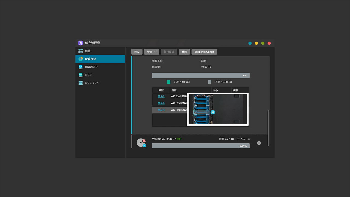Screen dimensions: 350x197
Task: Open the M.2-3 drive link
Action: pyautogui.click(x=161, y=103)
